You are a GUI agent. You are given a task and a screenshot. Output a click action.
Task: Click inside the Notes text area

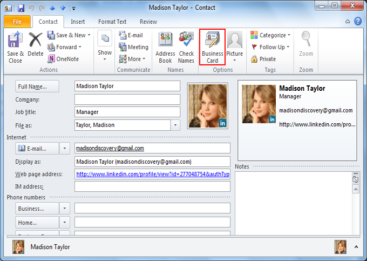(294, 203)
